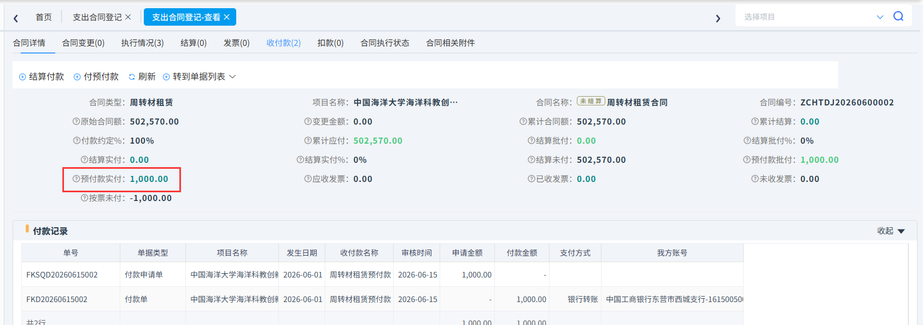
Task: Close the 支出合同登记-查看 tab
Action: pos(227,17)
